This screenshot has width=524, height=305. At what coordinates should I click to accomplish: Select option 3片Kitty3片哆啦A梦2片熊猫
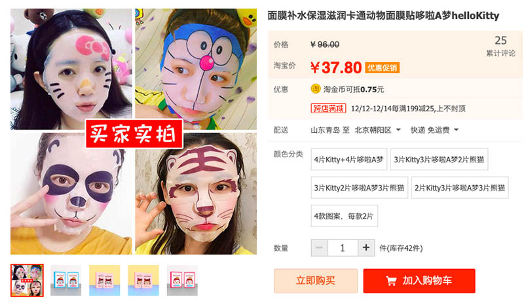[439, 159]
